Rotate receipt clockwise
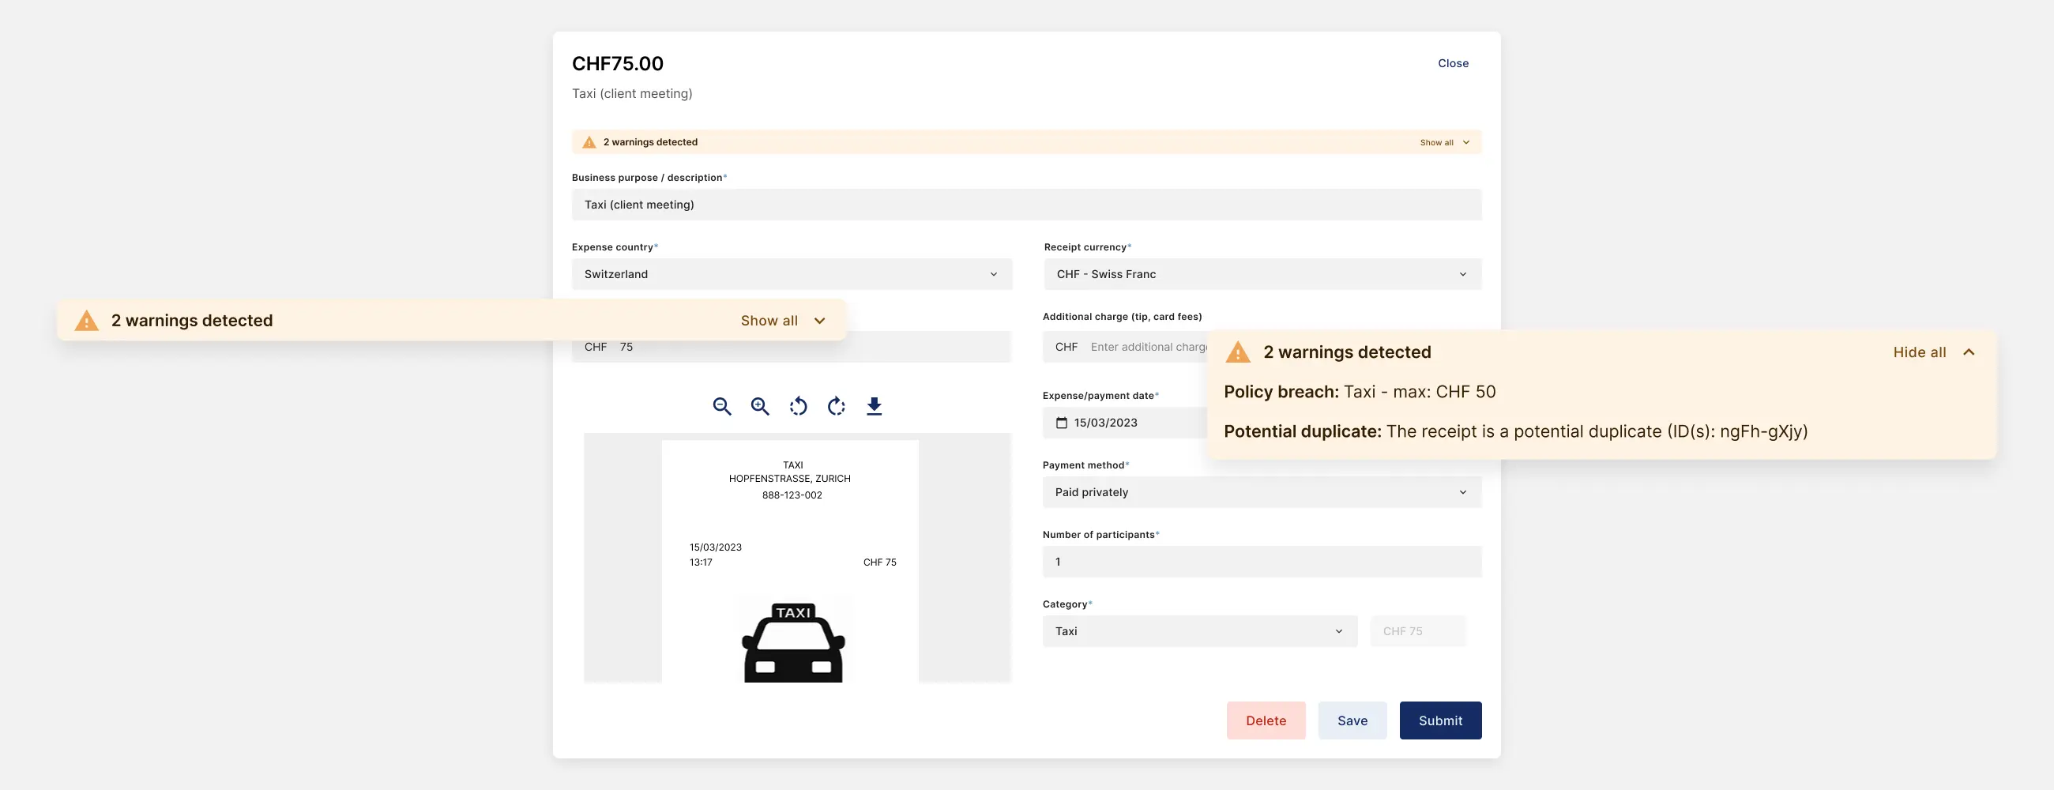This screenshot has width=2054, height=790. 836,407
